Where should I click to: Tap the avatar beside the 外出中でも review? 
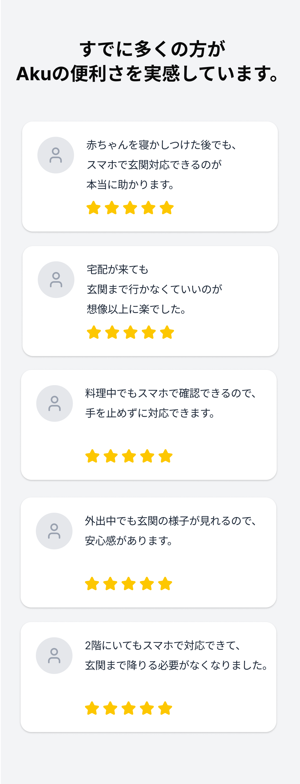click(x=54, y=531)
